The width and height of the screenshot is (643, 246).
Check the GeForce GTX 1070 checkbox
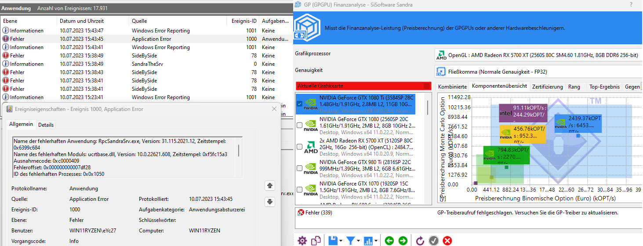300,190
